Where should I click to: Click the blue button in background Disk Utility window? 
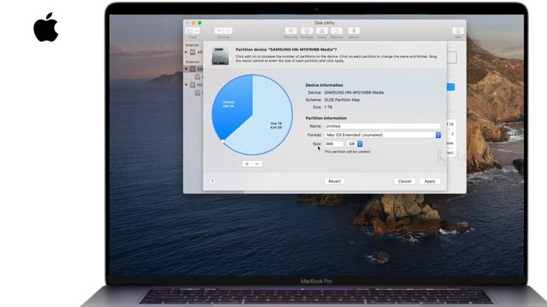pos(450,87)
